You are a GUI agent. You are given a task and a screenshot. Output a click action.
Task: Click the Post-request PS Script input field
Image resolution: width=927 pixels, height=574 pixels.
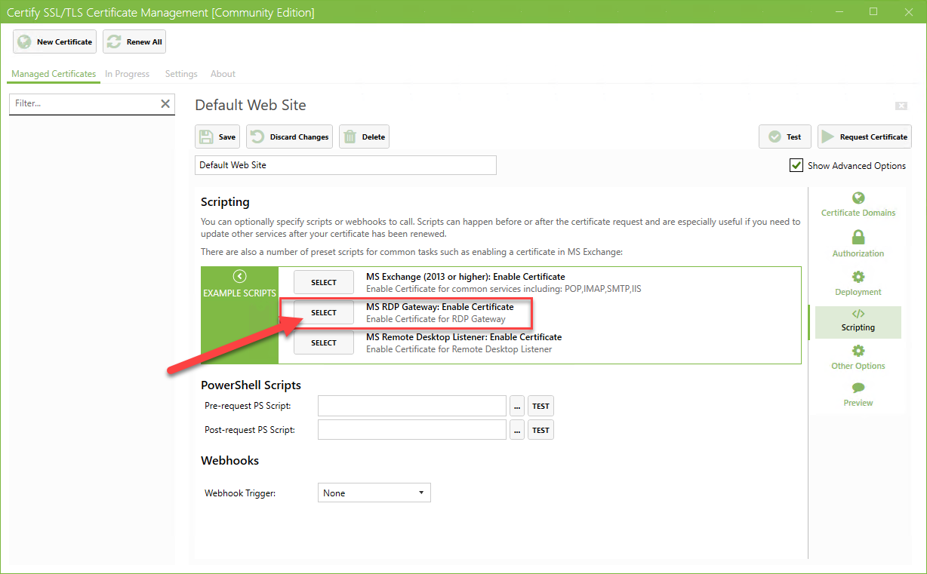coord(412,430)
